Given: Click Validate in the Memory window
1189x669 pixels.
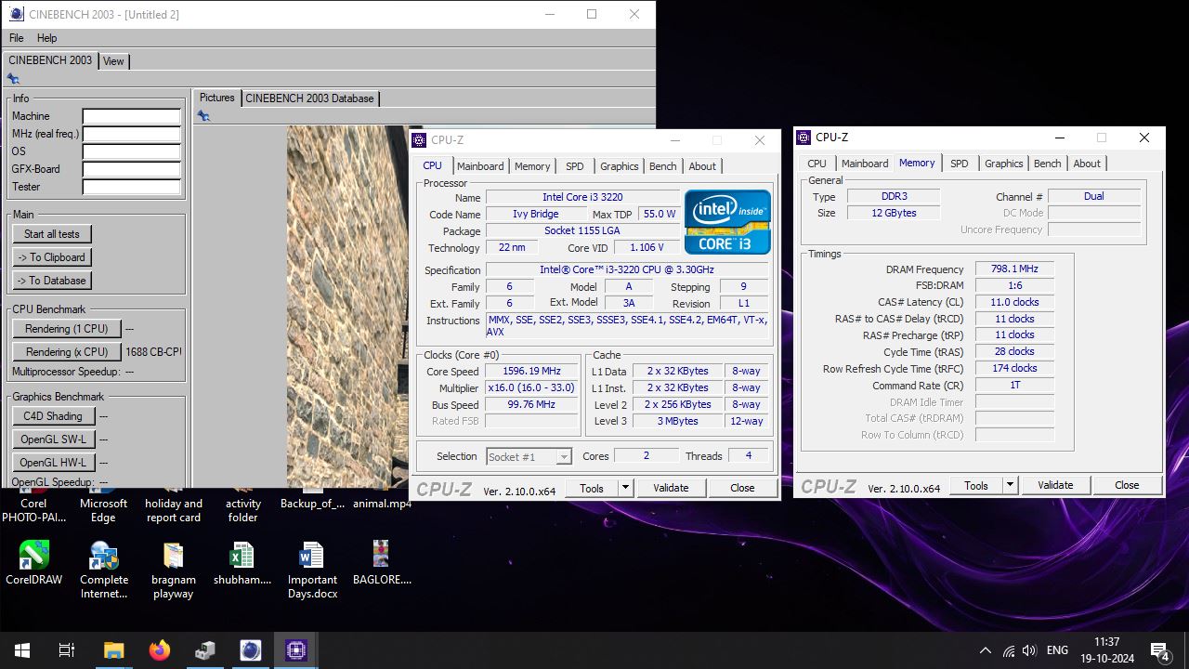Looking at the screenshot, I should point(1055,485).
